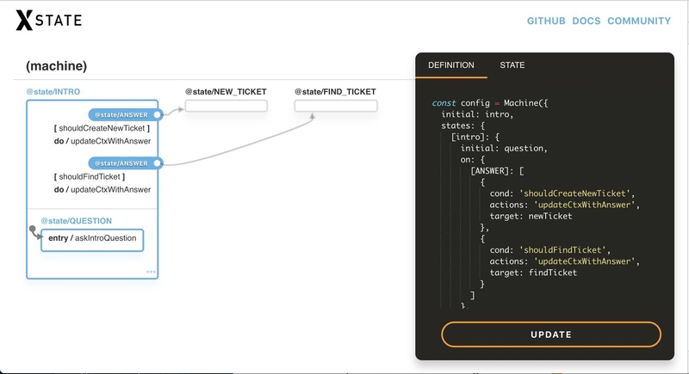Click the XState logo

[49, 20]
